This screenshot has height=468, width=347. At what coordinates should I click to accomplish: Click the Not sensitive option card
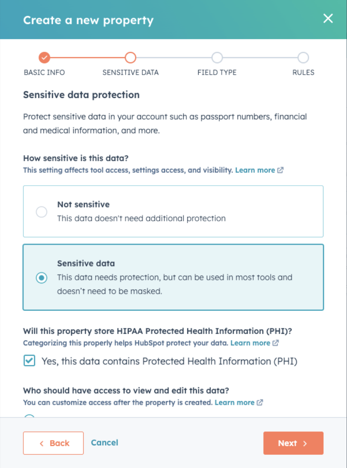(x=187, y=211)
